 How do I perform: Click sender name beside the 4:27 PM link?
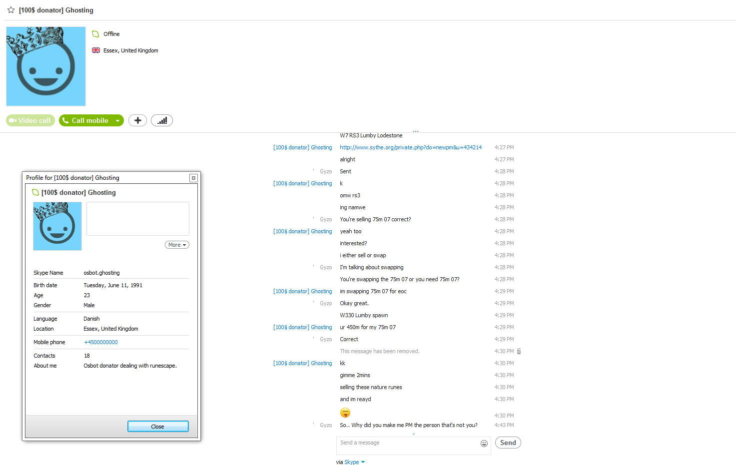[x=302, y=147]
